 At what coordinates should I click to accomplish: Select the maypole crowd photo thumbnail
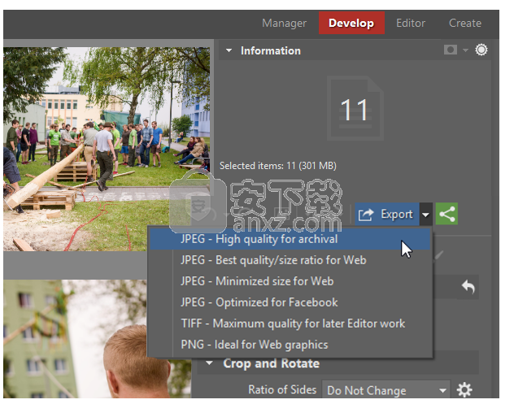(x=107, y=149)
